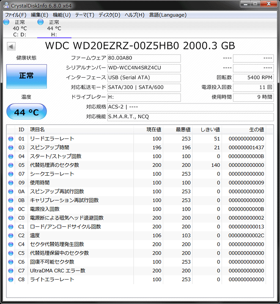Click the standard field ACS-2
Image resolution: width=280 pixels, height=304 pixels.
click(x=190, y=107)
